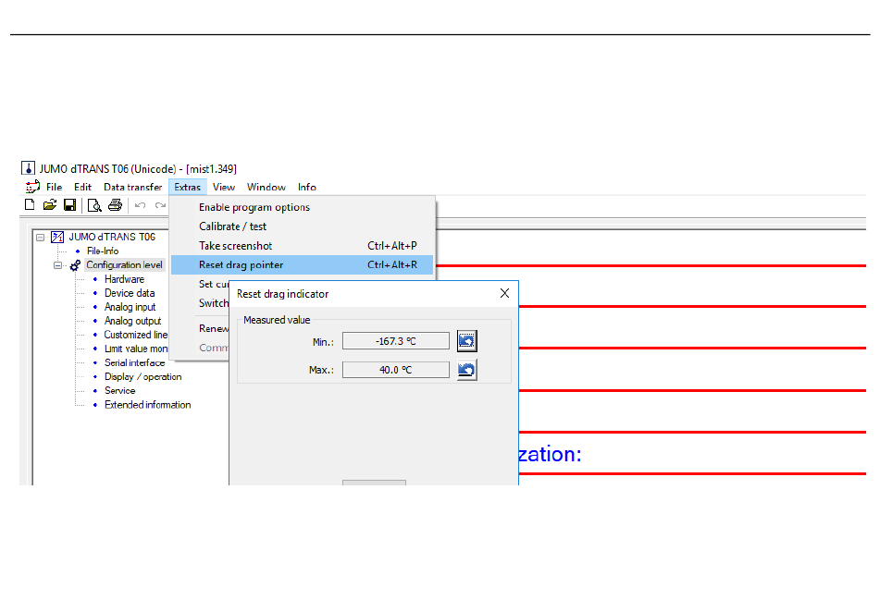The height and width of the screenshot is (612, 879).
Task: Click the Measured value group label
Action: pyautogui.click(x=277, y=320)
